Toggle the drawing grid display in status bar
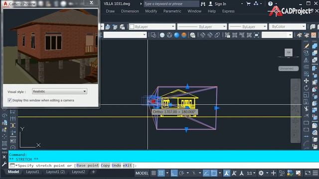 click(x=154, y=173)
